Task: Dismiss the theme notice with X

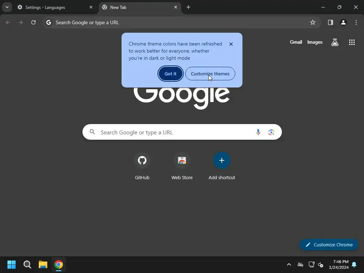Action: pyautogui.click(x=231, y=44)
